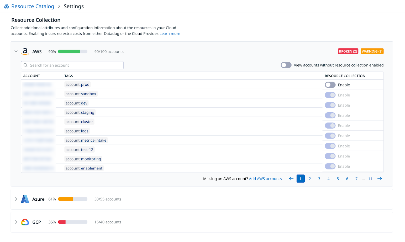Click the search magnifier icon
The image size is (405, 242).
coord(26,65)
